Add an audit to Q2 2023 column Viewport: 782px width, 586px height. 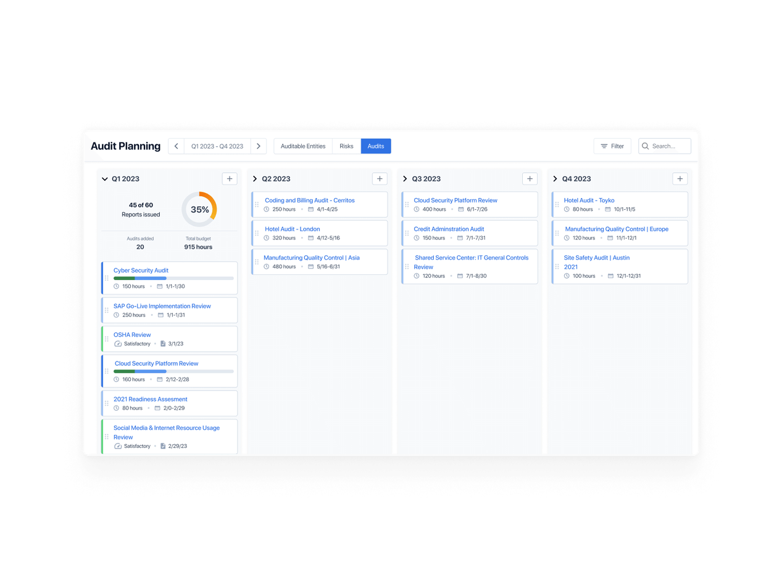pos(380,179)
